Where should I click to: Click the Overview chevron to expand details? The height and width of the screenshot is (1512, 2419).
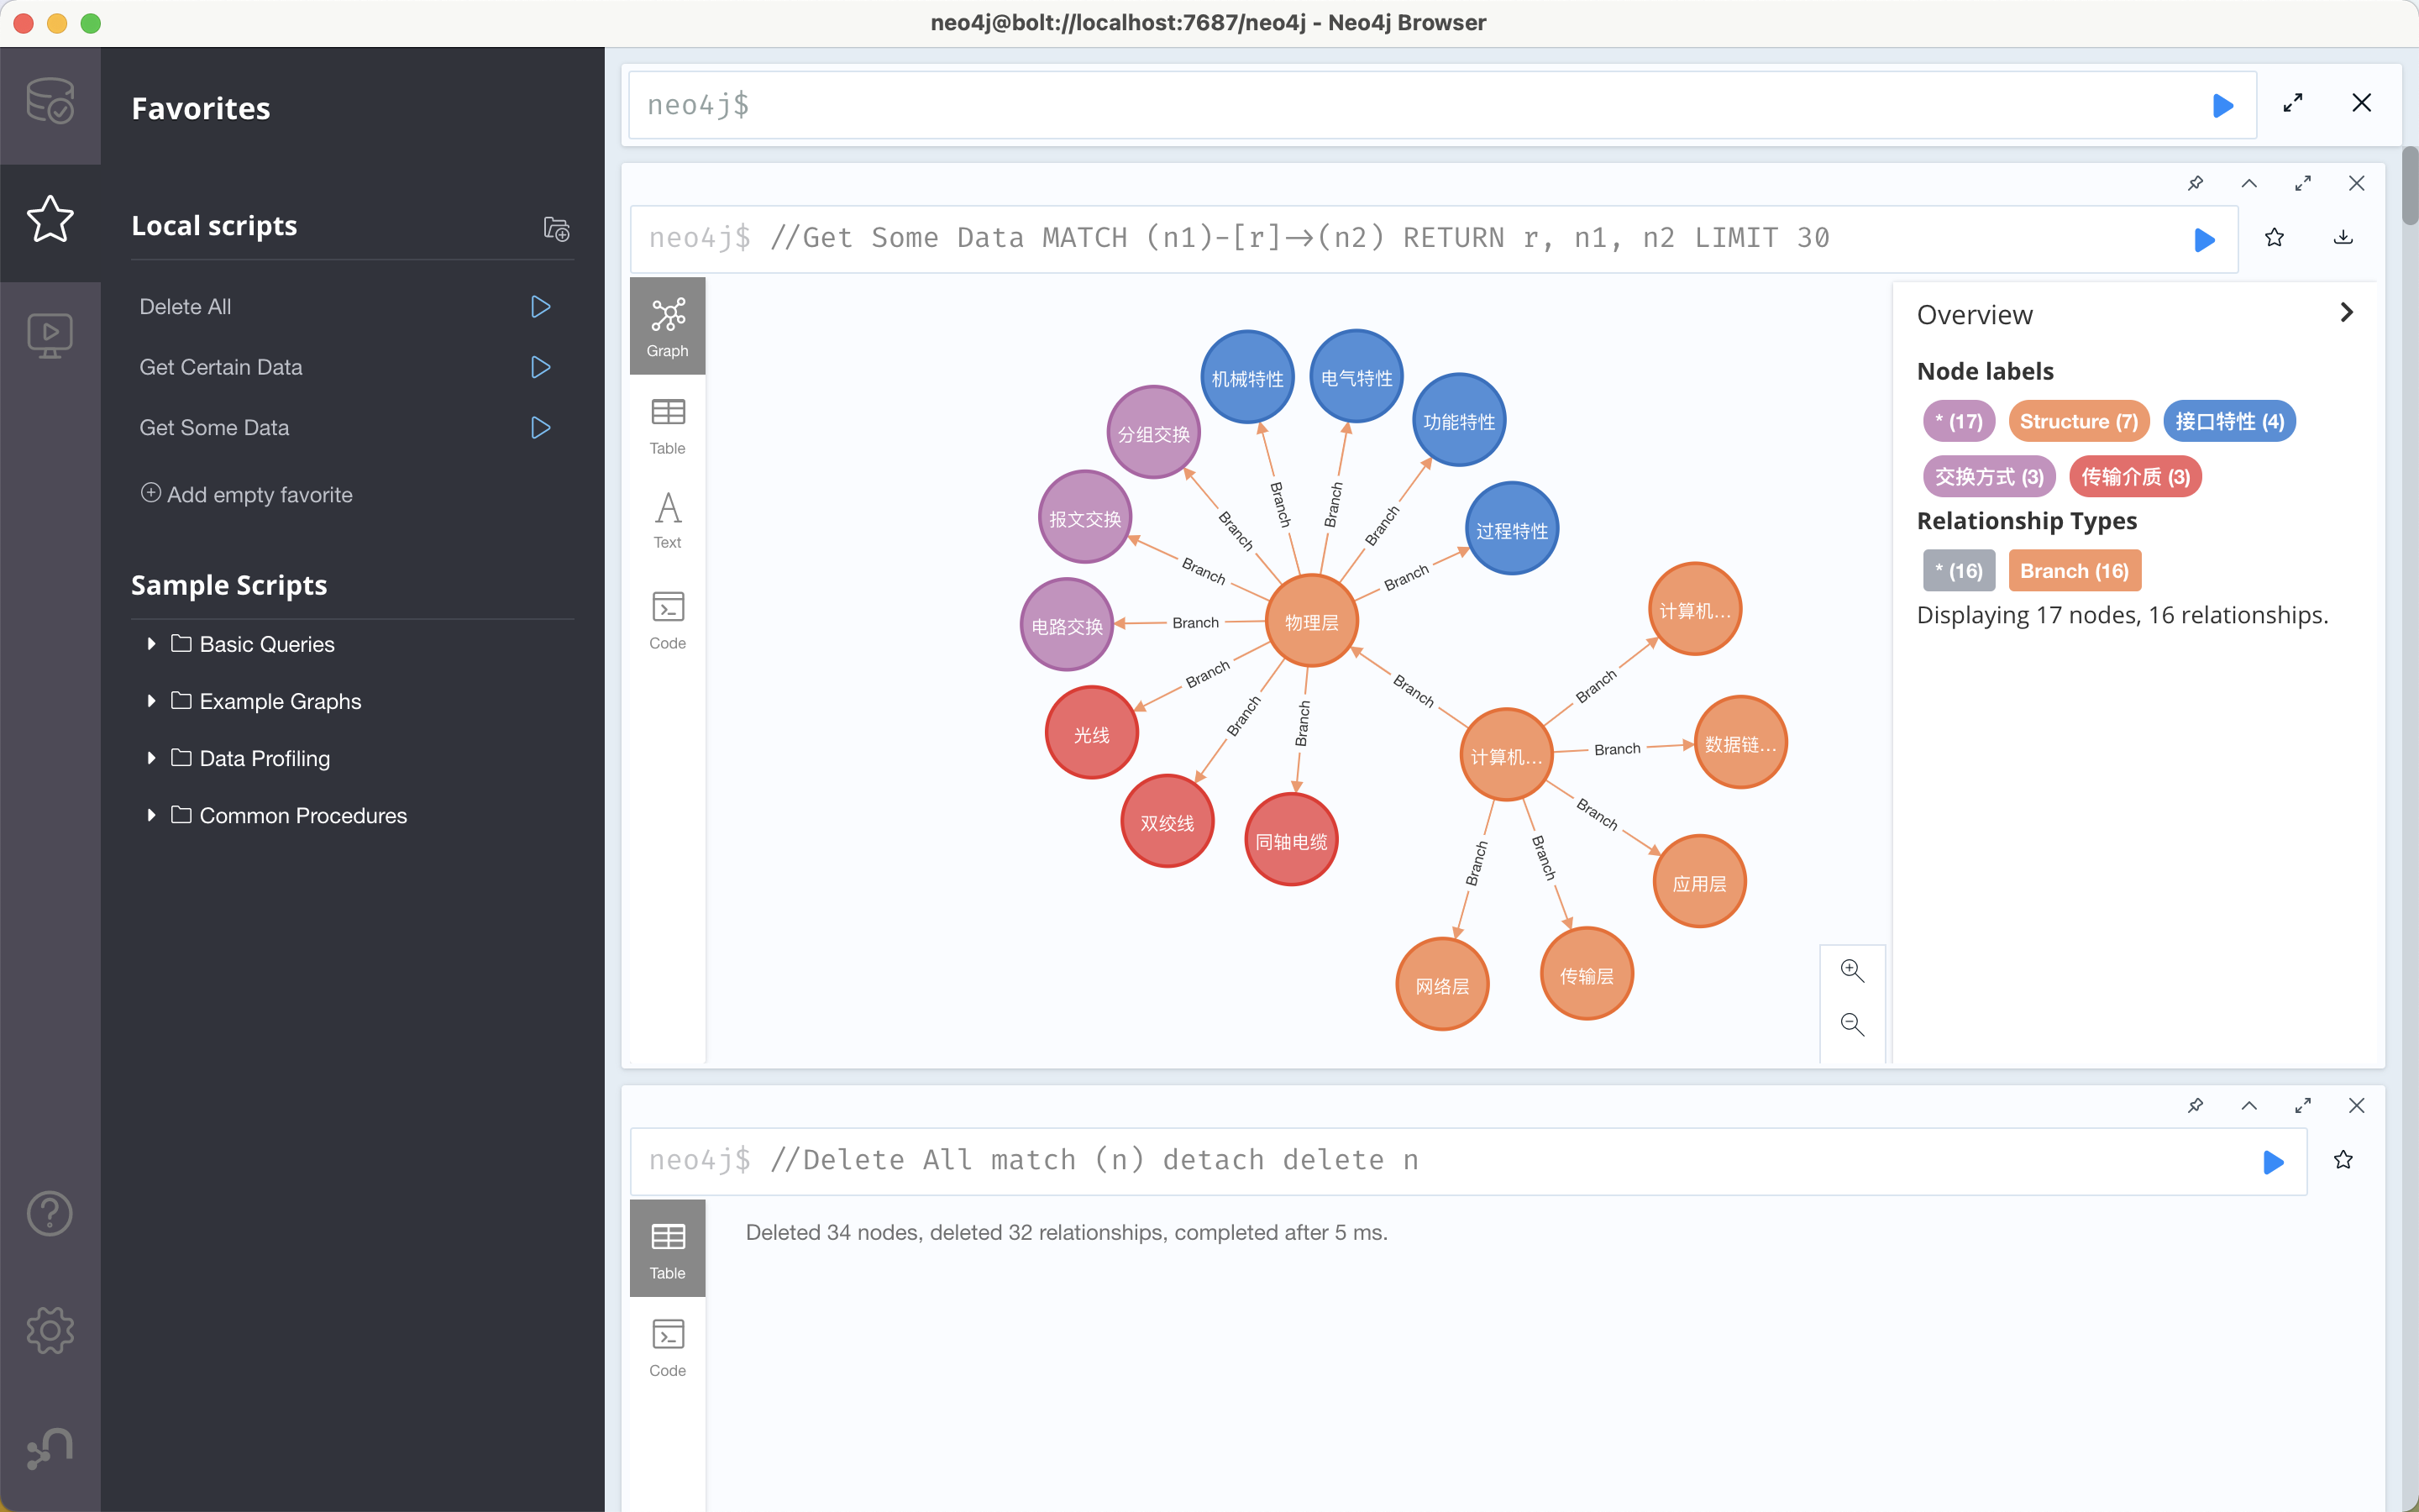point(2348,312)
